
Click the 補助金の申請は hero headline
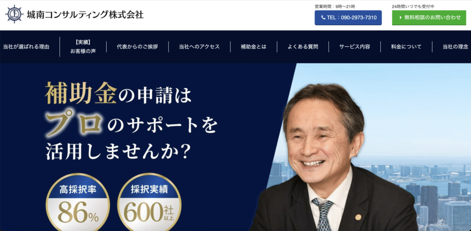coord(118,93)
